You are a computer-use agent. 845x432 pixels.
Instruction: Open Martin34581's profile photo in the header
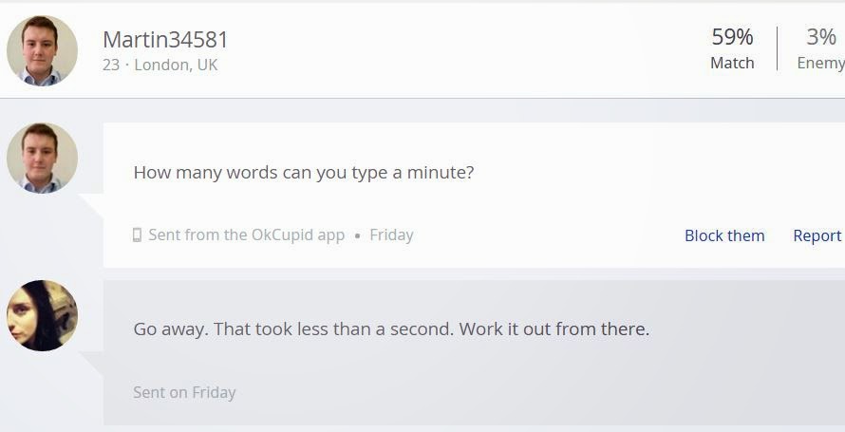42,50
